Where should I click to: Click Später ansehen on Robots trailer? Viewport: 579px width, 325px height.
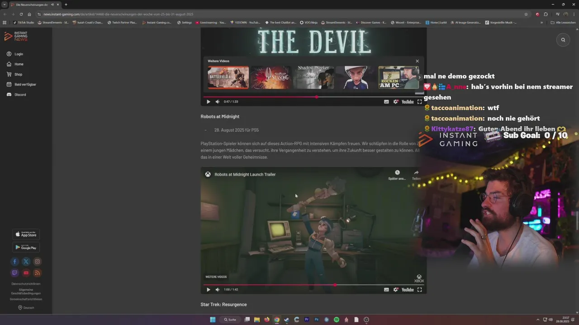[x=397, y=175]
